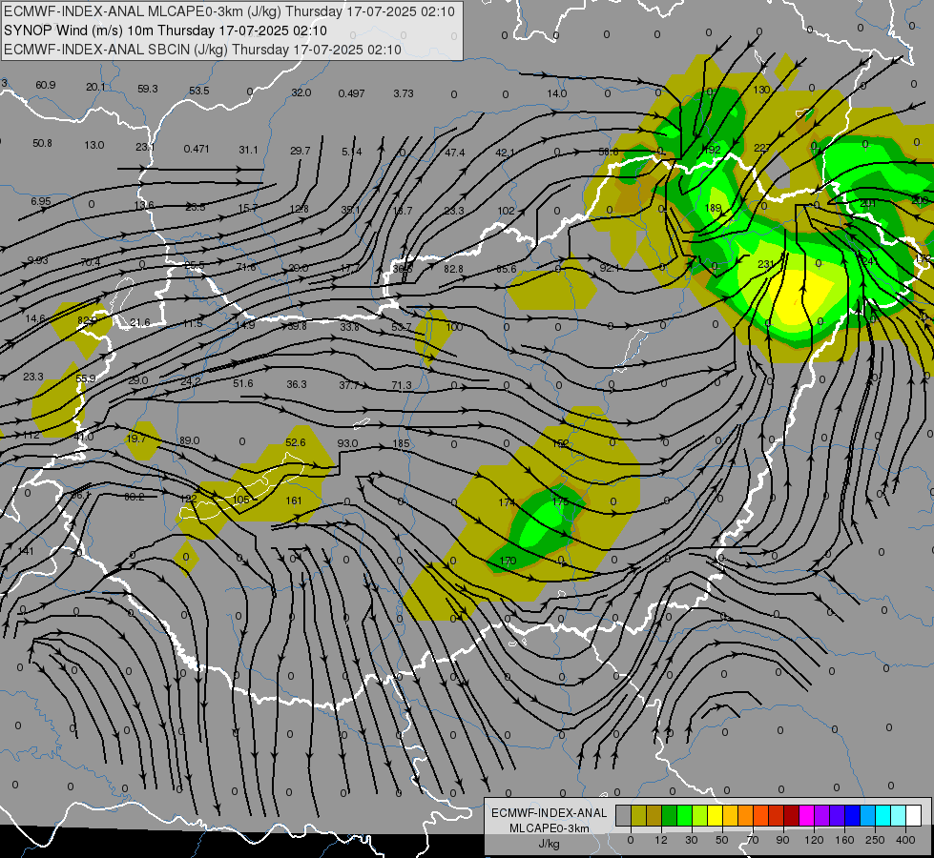The height and width of the screenshot is (858, 934).
Task: Click the 192 grid value
Action: tap(713, 150)
